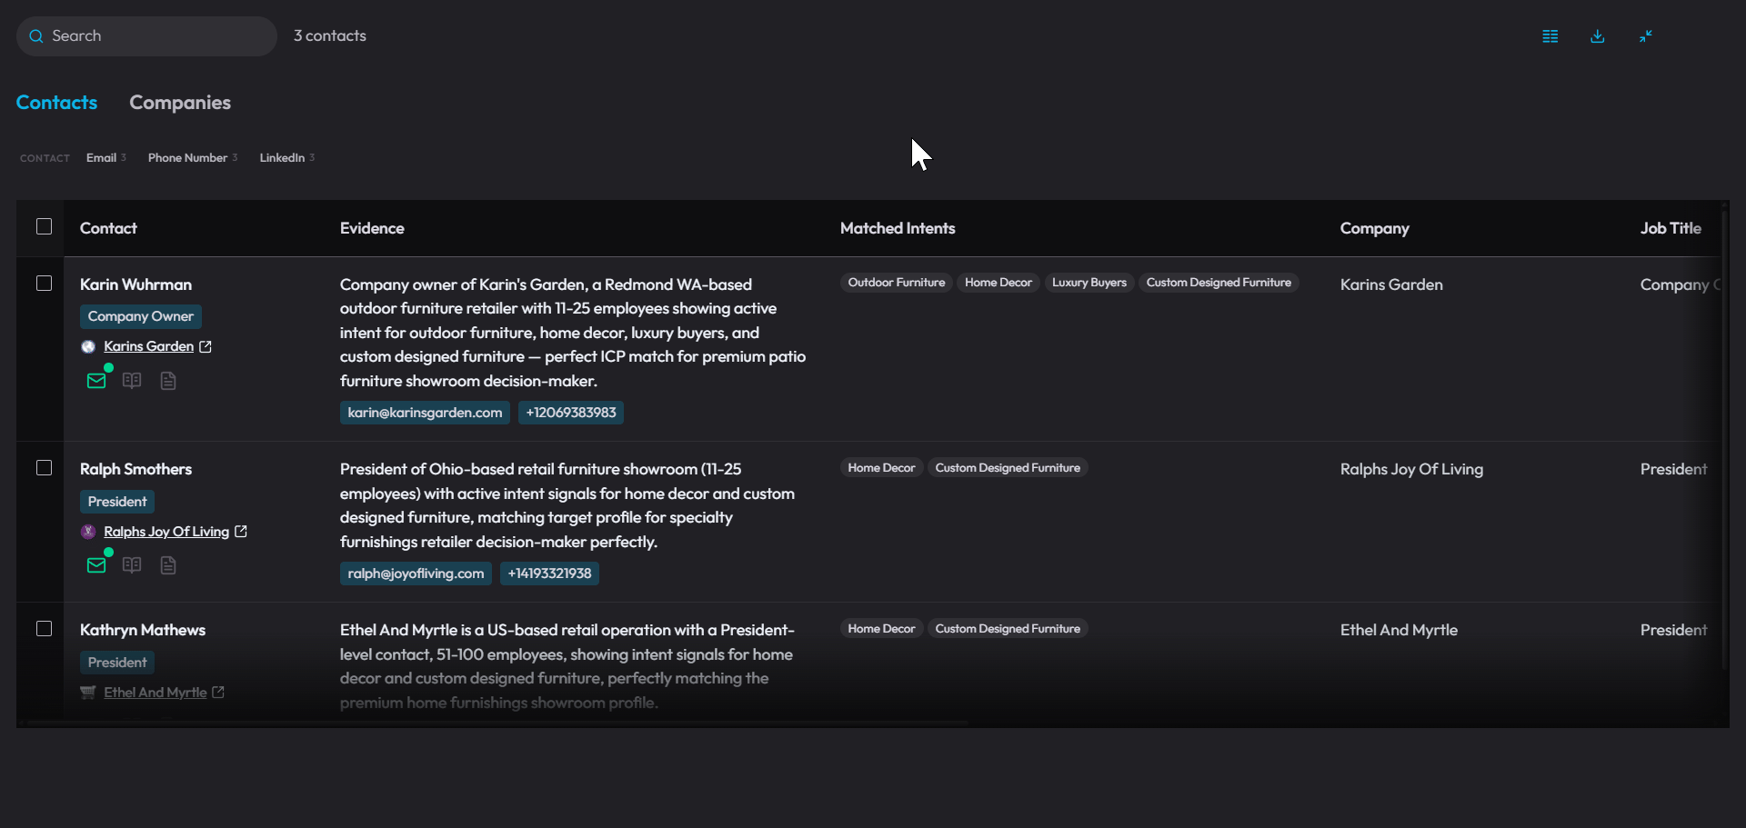Click the Luxury Buyers intent tag

(x=1089, y=283)
